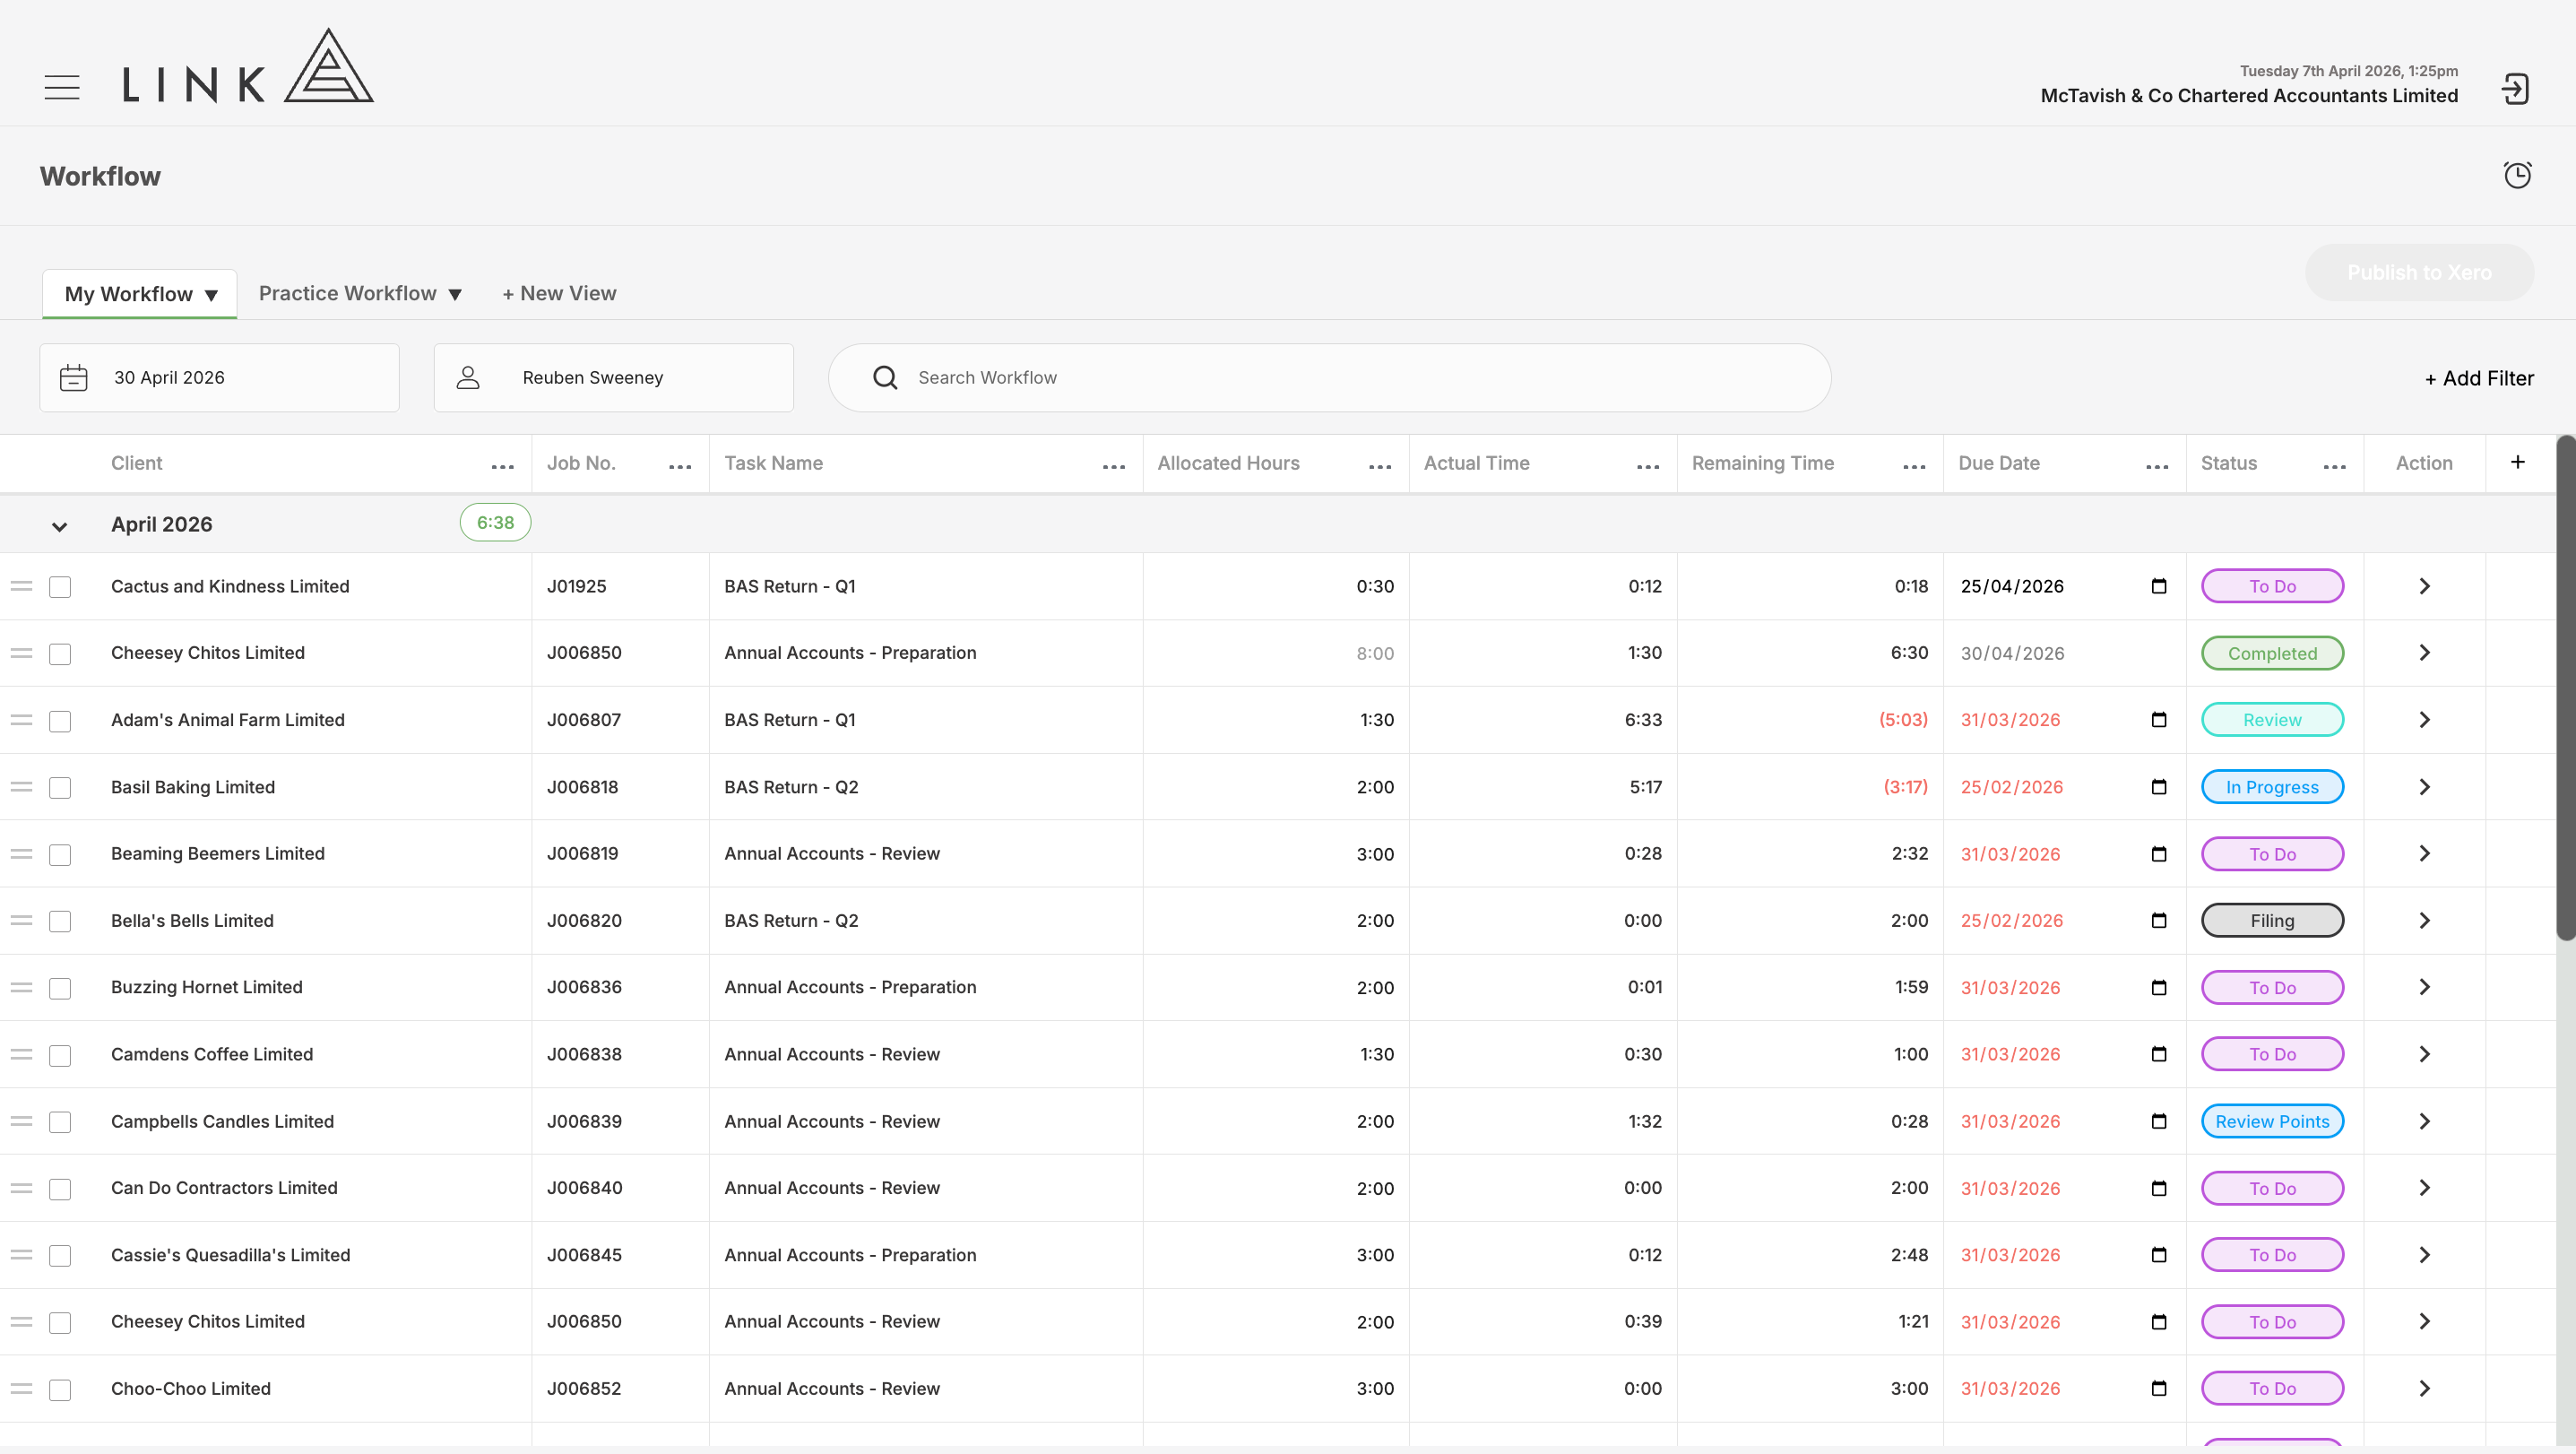Tick checkbox for Cassie's Quesadilla's Limited
The height and width of the screenshot is (1454, 2576).
coord(60,1256)
